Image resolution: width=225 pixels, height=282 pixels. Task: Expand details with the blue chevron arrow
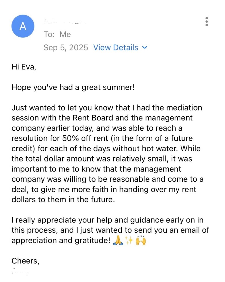click(145, 47)
